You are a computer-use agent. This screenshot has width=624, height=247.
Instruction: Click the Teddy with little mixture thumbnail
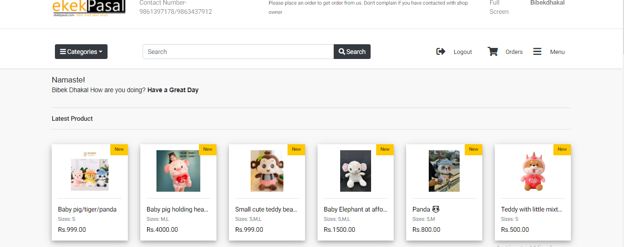point(533,171)
